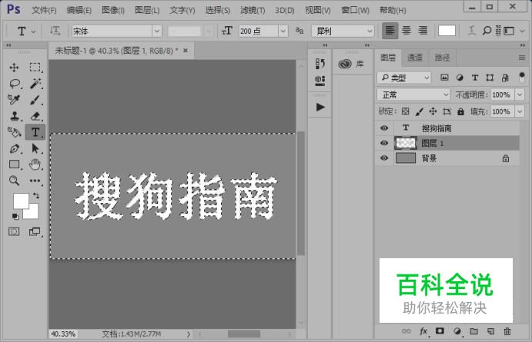Select the Hand tool

click(35, 164)
